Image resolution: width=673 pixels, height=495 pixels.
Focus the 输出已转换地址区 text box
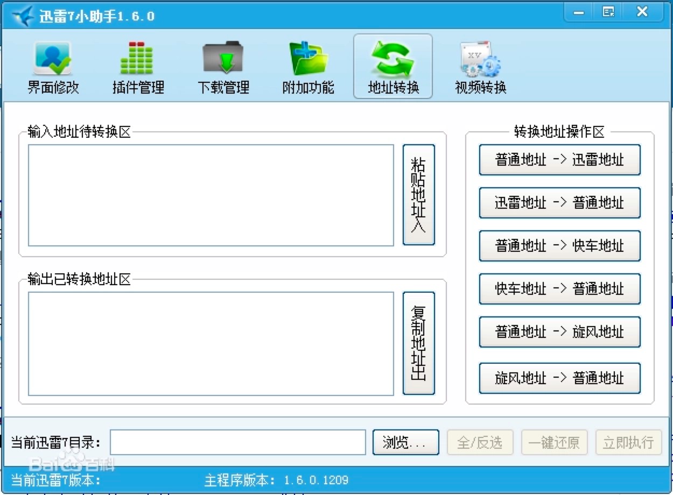click(211, 344)
